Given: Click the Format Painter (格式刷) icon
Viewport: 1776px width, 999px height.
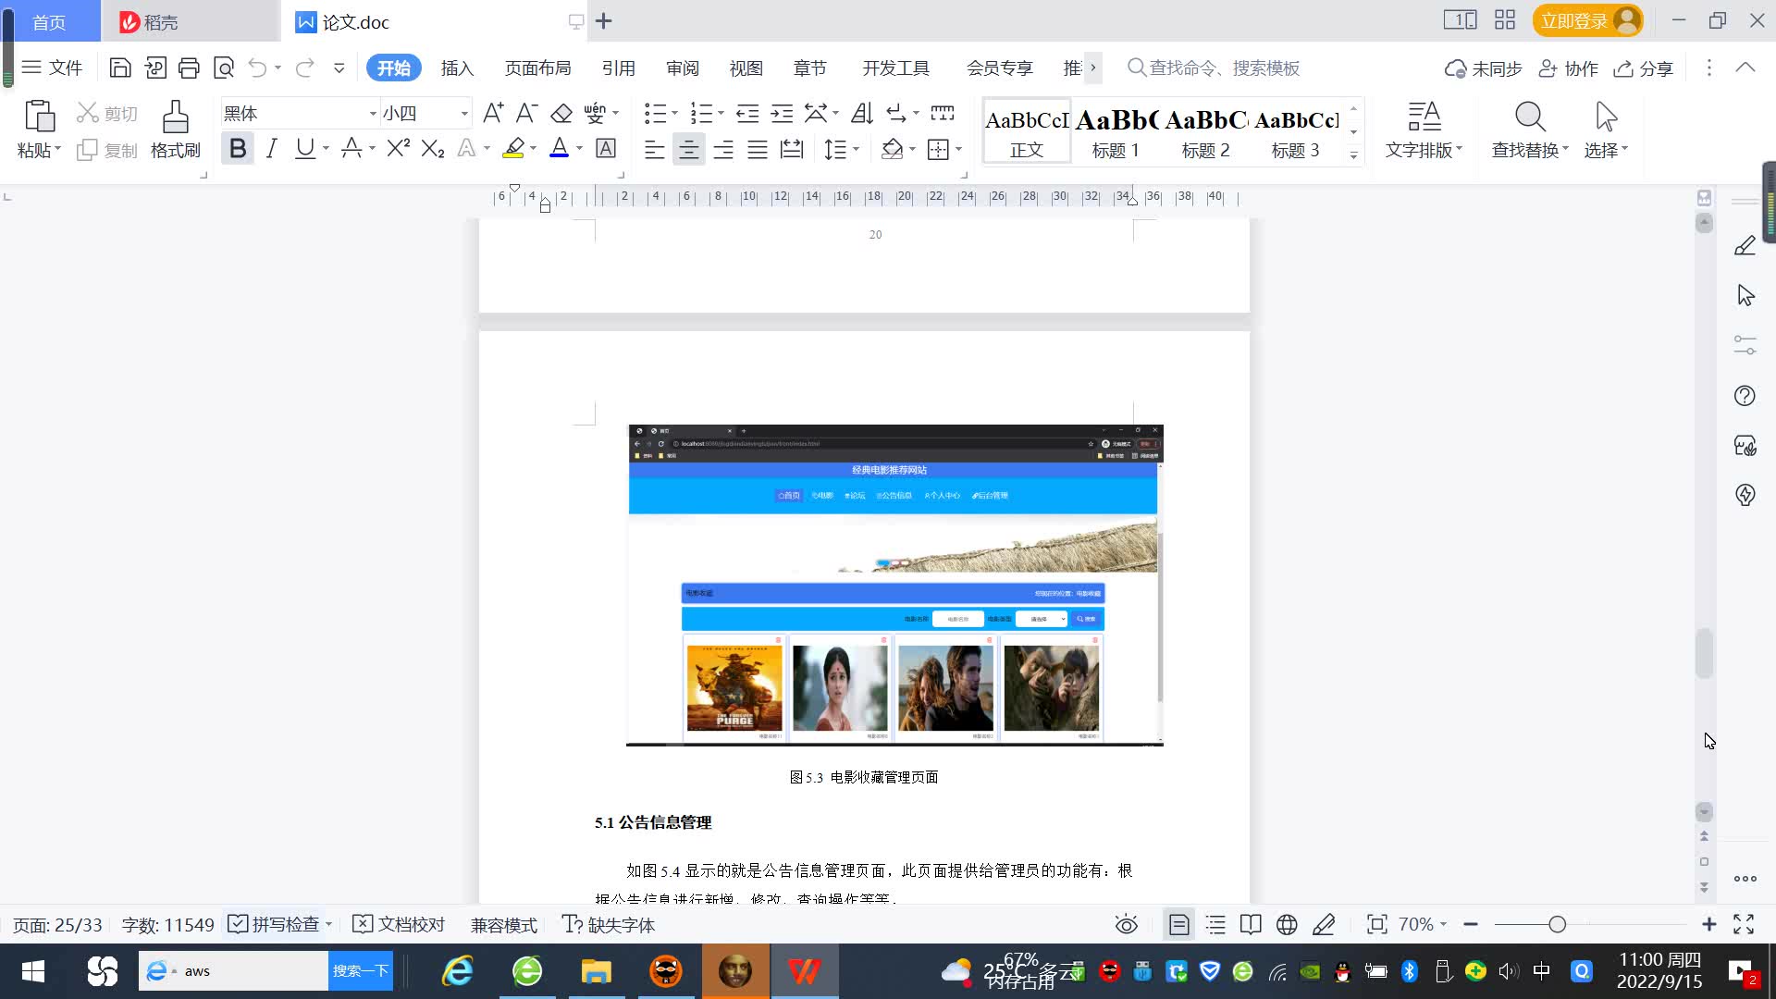Looking at the screenshot, I should click(x=175, y=129).
